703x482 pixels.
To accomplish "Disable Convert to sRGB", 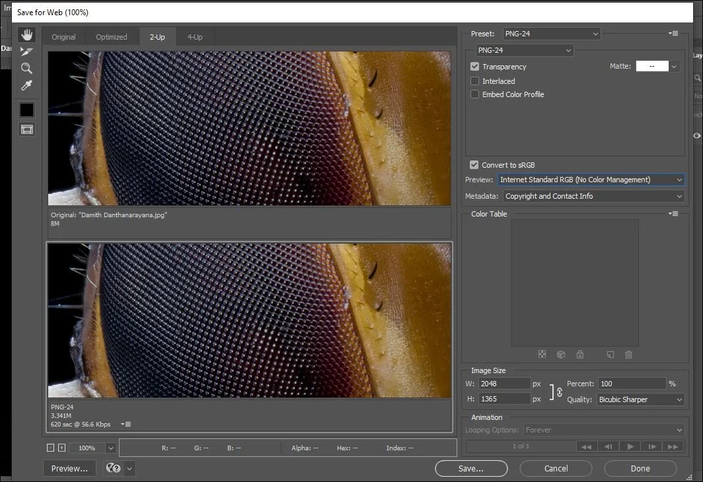I will tap(474, 164).
